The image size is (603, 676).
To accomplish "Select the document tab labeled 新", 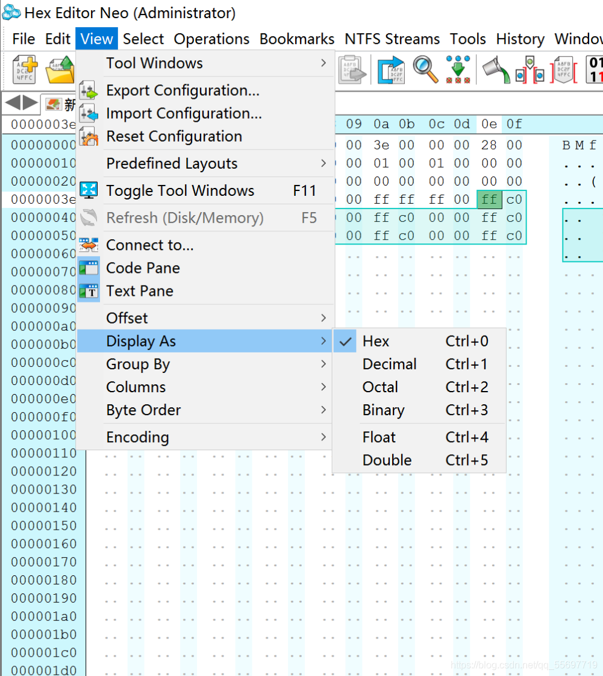I will click(x=60, y=104).
